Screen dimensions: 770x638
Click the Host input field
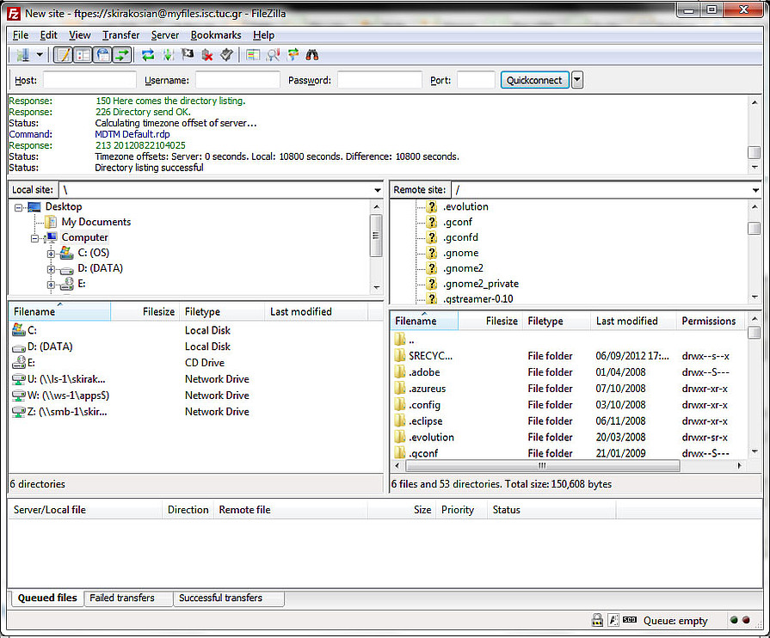coord(89,80)
